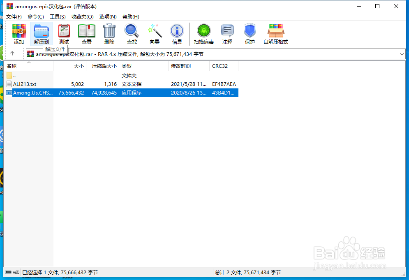Screen dimensions: 409x280
Task: Click the drive icon in status bar
Action: pos(8,272)
